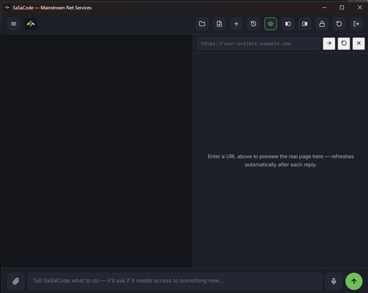This screenshot has width=368, height=293.
Task: Click the toolbar reset/refresh icon
Action: [339, 24]
